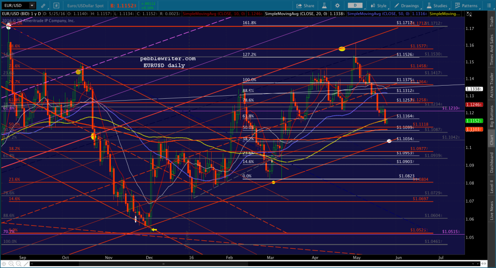
Task: Click the bid price B: 1.11523
Action: click(x=124, y=6)
